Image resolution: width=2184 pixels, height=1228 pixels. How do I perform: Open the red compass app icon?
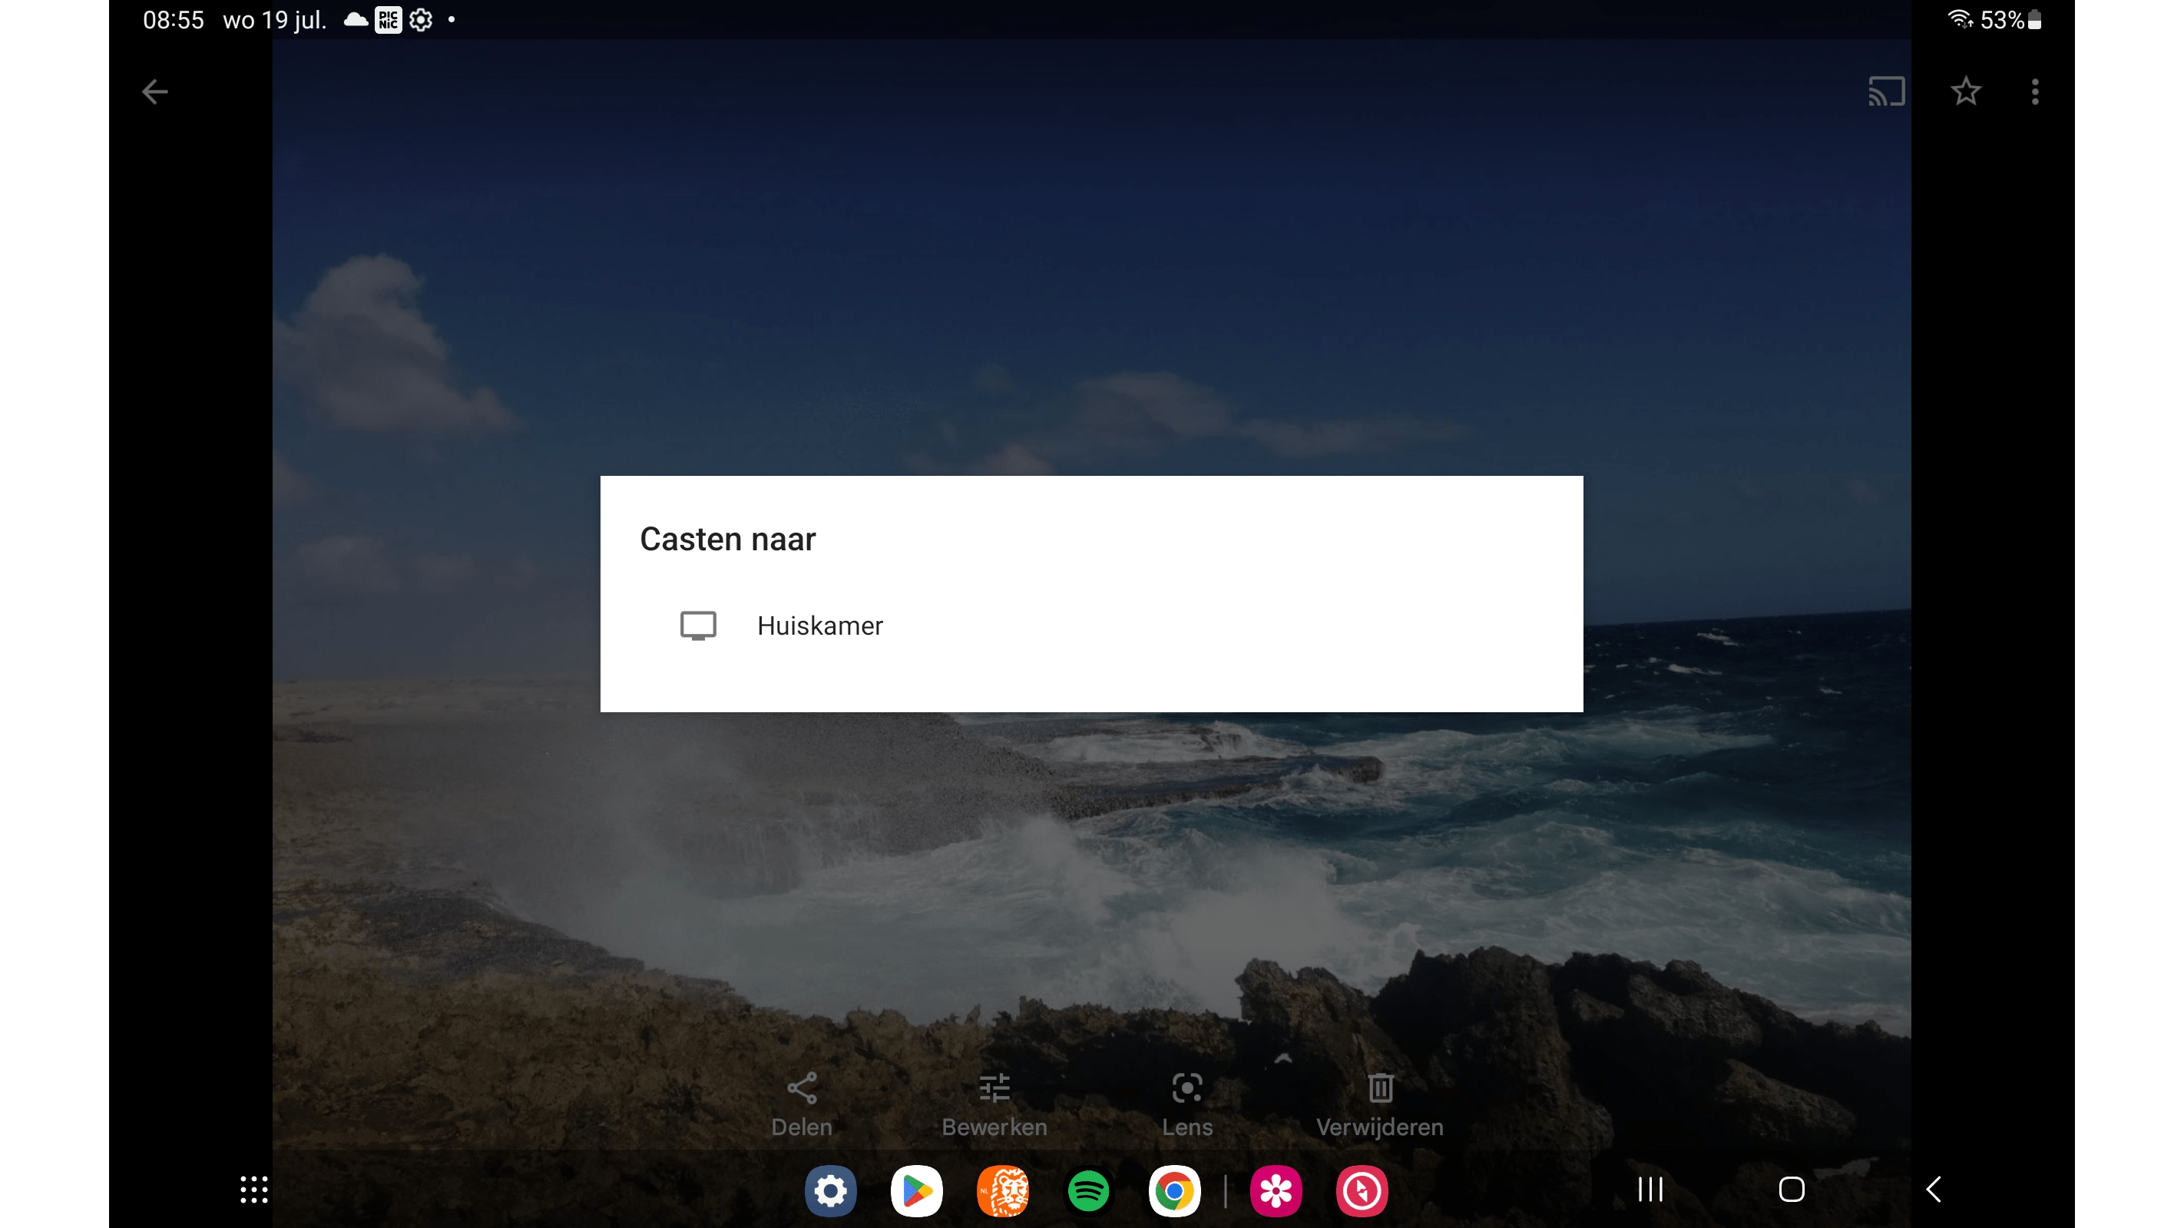1362,1190
